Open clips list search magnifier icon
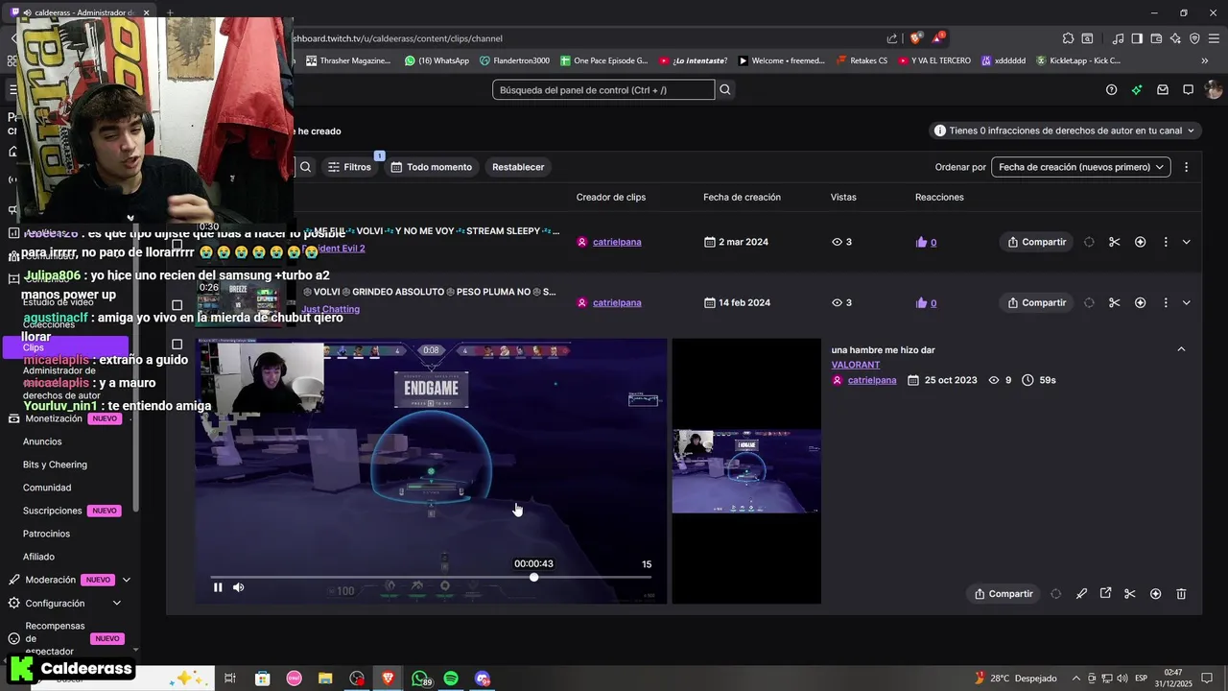Viewport: 1228px width, 691px height. tap(305, 167)
